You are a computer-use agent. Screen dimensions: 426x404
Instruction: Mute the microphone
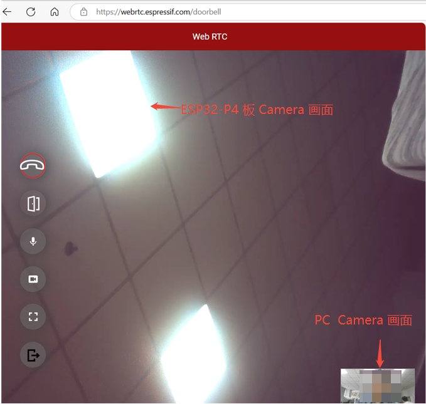pos(33,241)
